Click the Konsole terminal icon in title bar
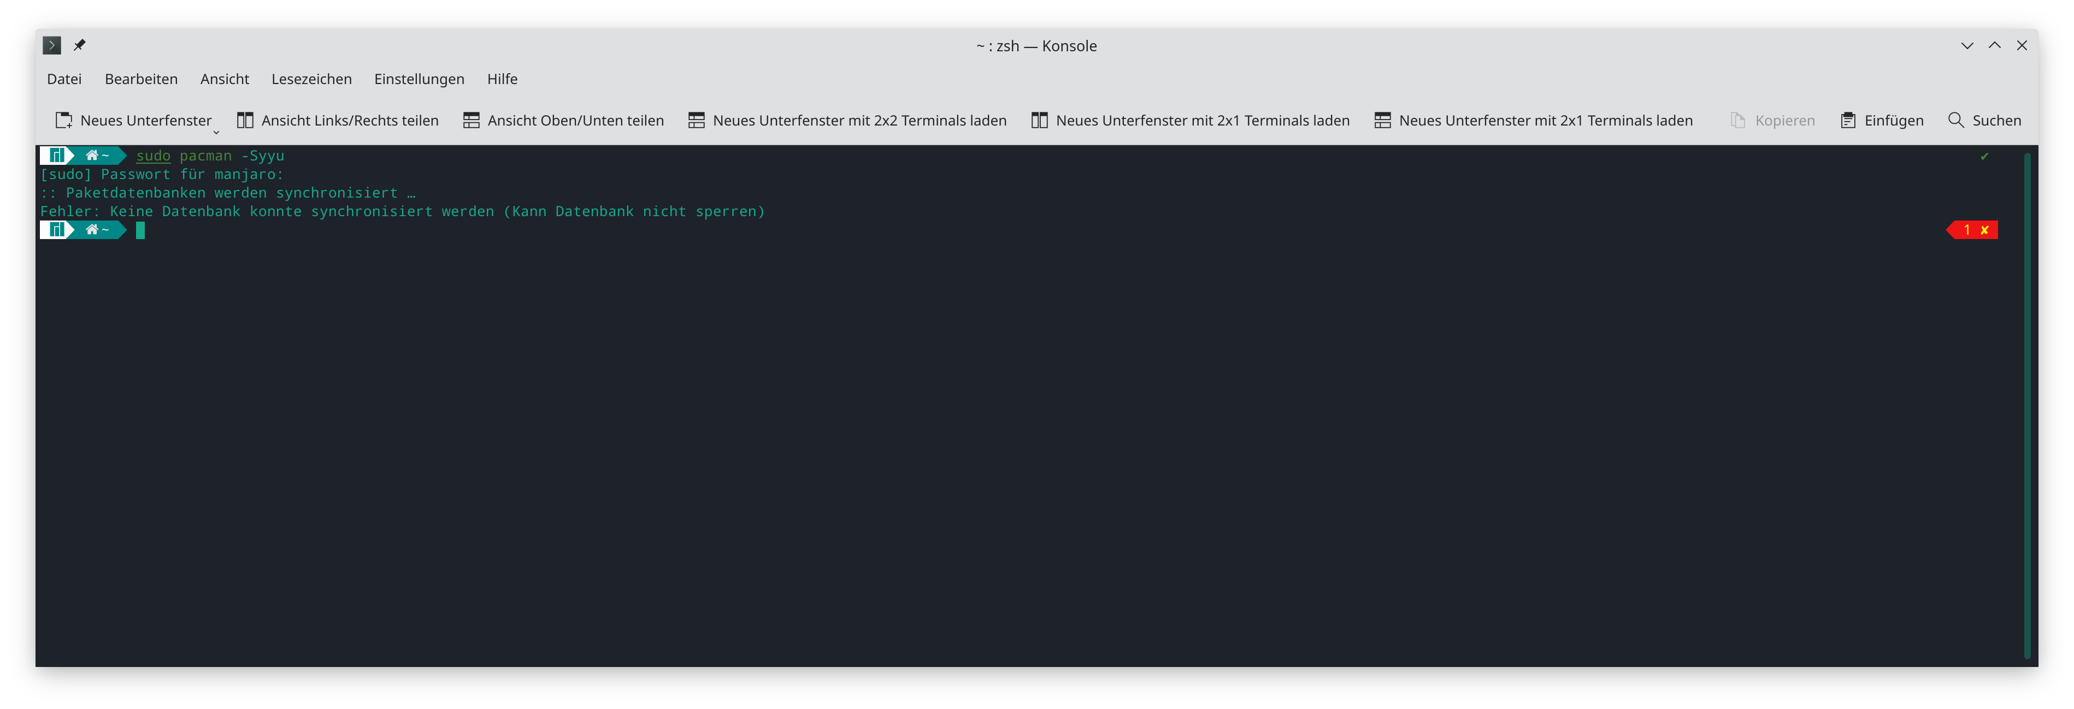This screenshot has width=2074, height=709. click(52, 46)
